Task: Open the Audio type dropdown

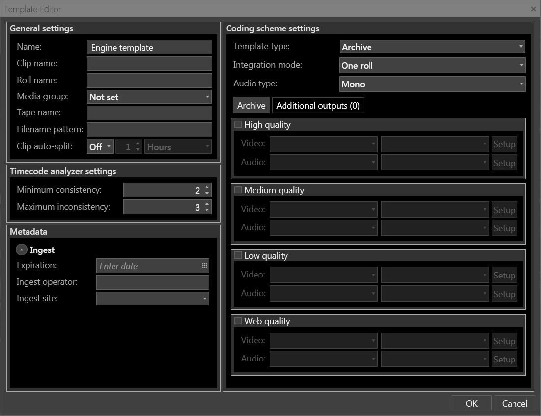Action: [x=432, y=84]
